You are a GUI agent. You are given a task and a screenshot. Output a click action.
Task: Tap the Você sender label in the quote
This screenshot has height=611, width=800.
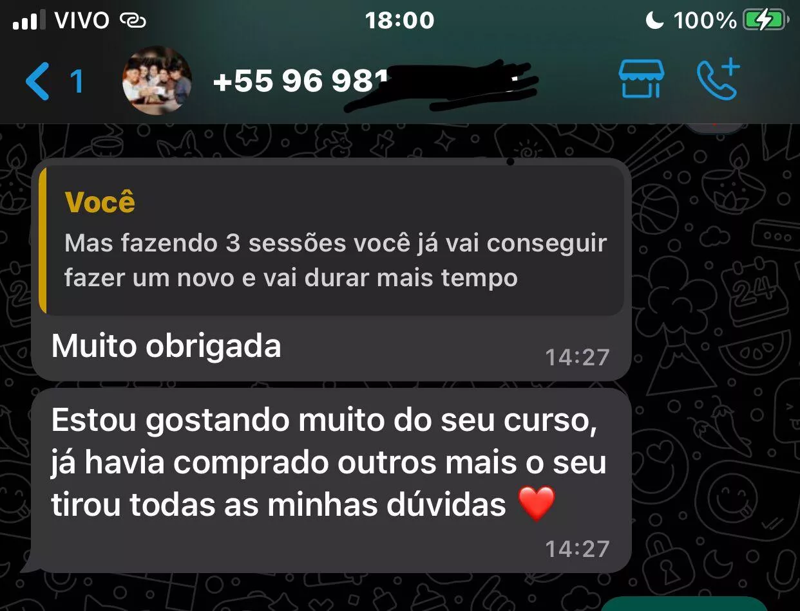pos(100,203)
